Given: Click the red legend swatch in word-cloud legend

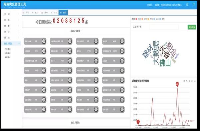Looking at the screenshot, I should pyautogui.click(x=136, y=19).
